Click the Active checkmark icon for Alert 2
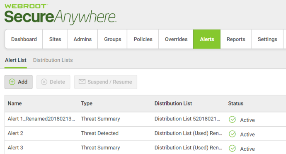 [x=233, y=134]
